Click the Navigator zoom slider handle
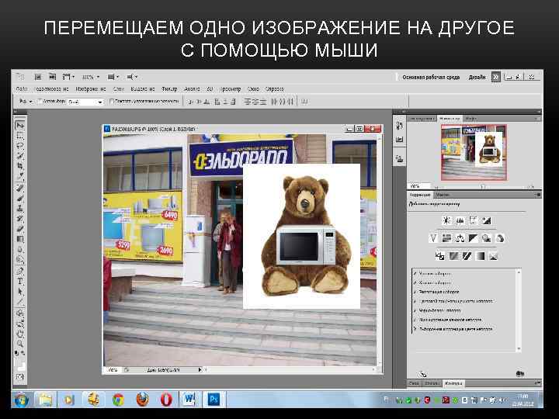This screenshot has height=419, width=559. (x=483, y=186)
